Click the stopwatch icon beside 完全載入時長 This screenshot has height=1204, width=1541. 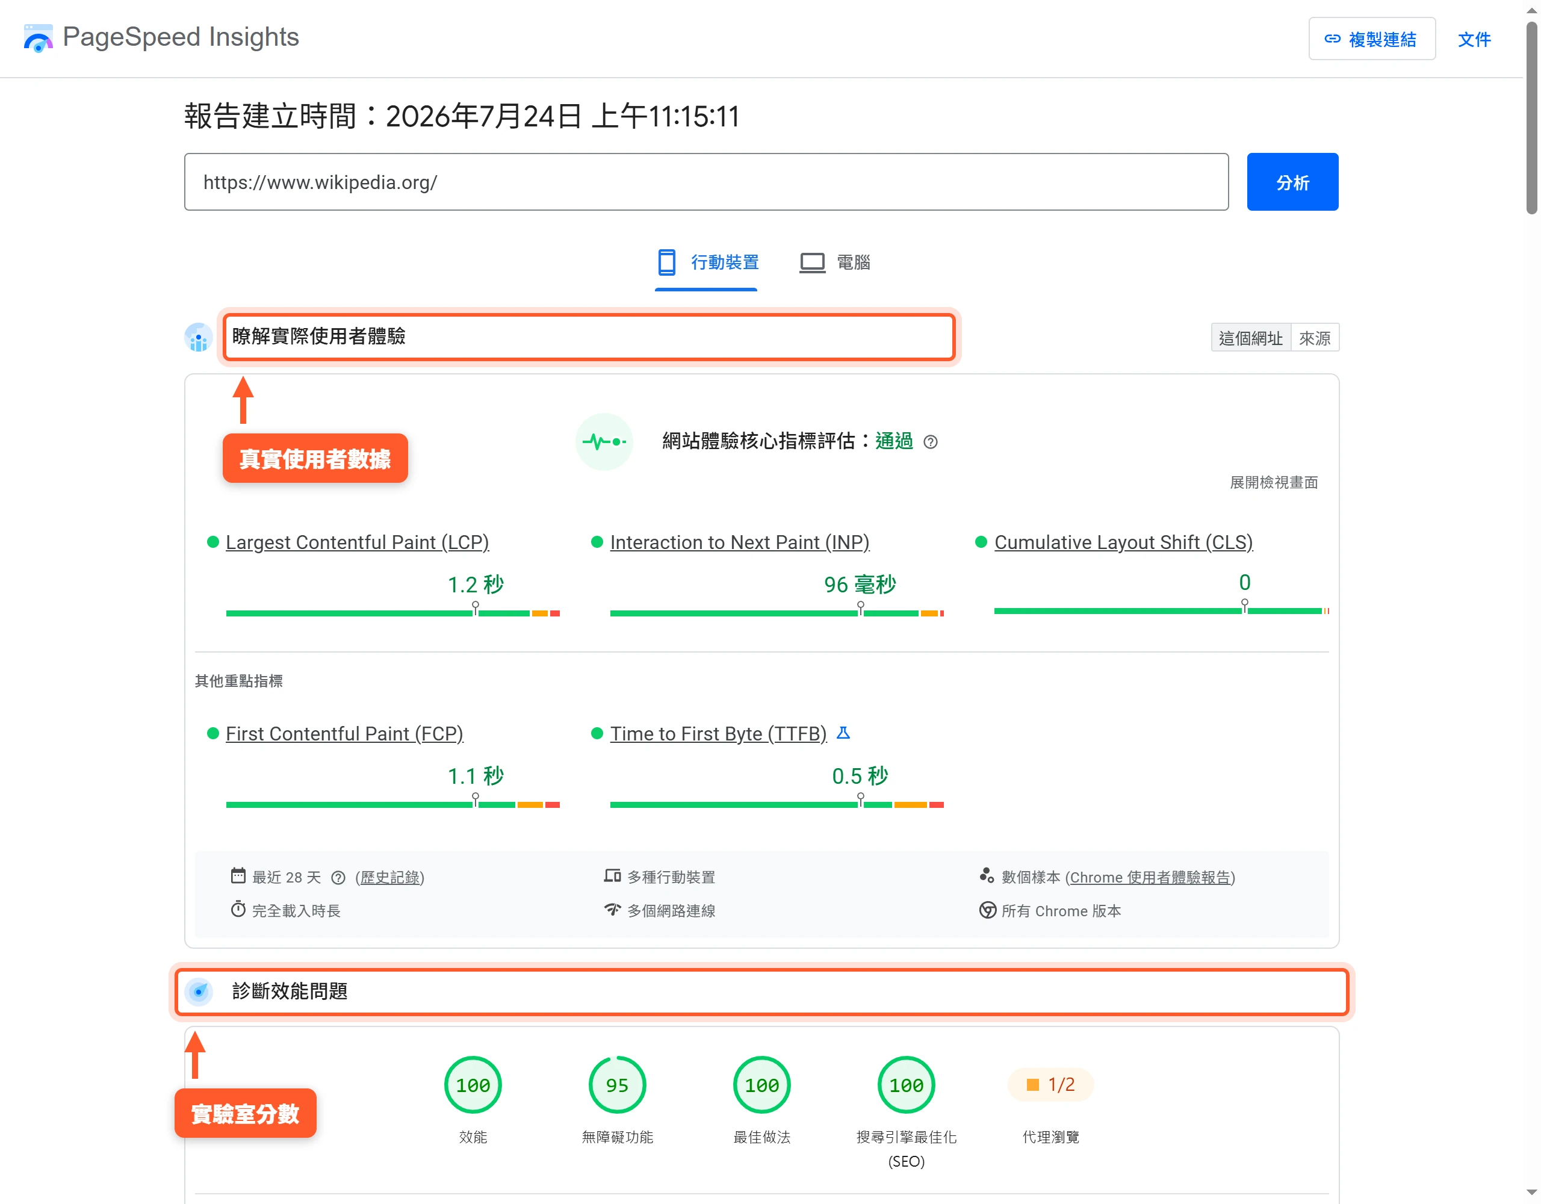click(238, 910)
